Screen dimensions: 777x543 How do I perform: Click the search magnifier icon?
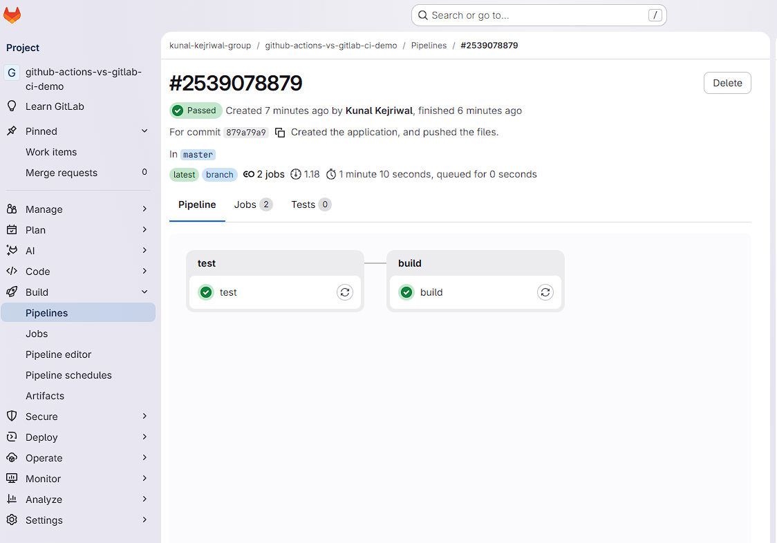pyautogui.click(x=422, y=15)
